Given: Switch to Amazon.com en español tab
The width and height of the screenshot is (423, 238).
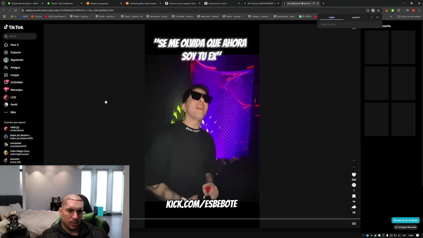Looking at the screenshot, I should (x=182, y=3).
